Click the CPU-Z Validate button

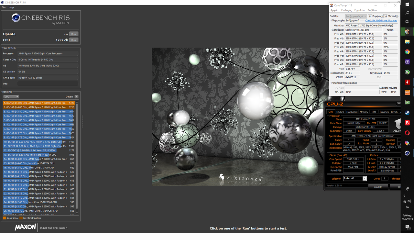pyautogui.click(x=378, y=187)
